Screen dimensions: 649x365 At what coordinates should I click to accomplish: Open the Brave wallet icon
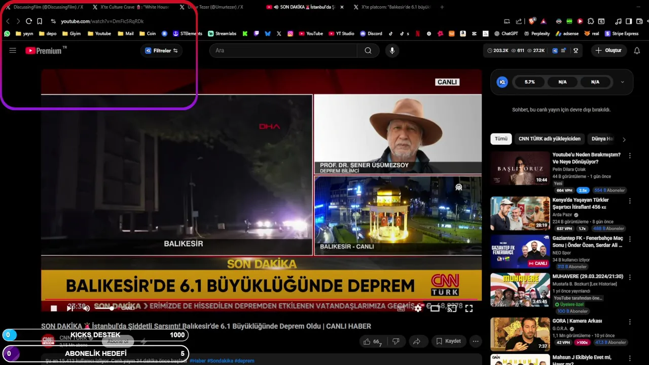click(x=639, y=21)
